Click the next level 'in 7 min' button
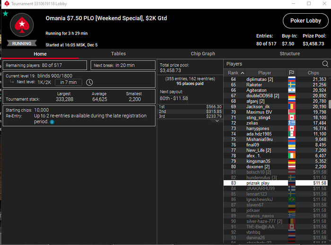 point(69,82)
